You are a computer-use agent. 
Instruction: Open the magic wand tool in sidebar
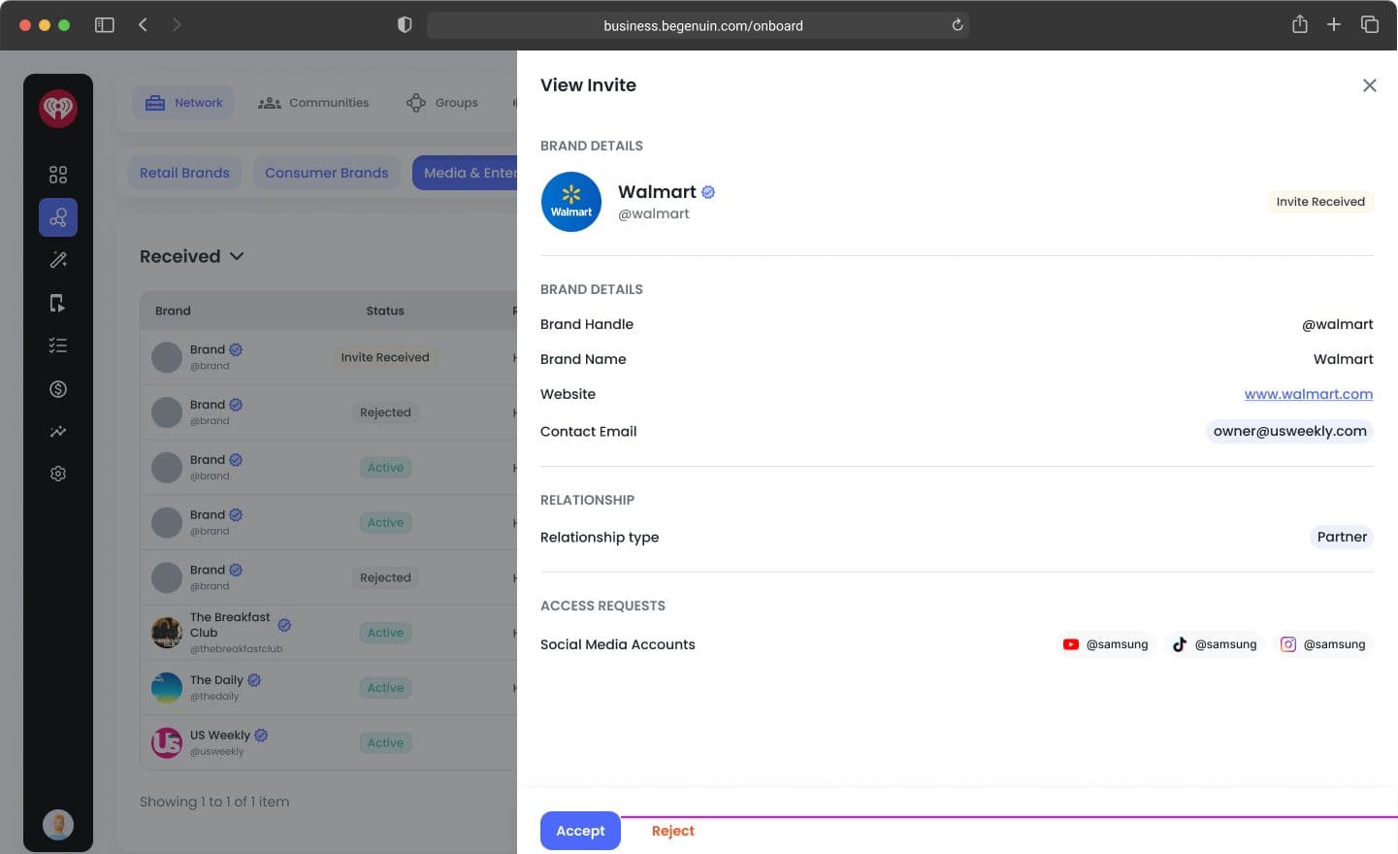coord(58,260)
